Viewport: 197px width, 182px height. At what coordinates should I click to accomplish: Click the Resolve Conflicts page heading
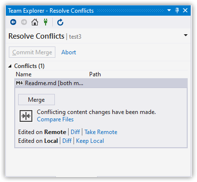point(36,36)
